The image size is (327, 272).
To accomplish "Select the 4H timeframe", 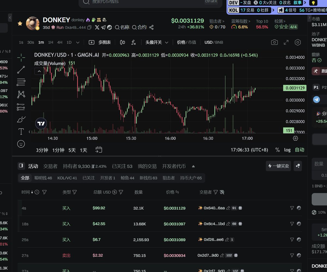I will point(60,42).
